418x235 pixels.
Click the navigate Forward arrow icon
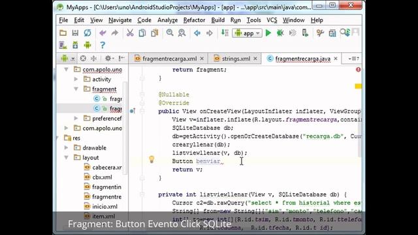click(x=210, y=33)
